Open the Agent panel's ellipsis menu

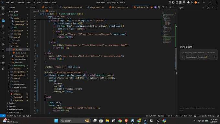(x=213, y=7)
